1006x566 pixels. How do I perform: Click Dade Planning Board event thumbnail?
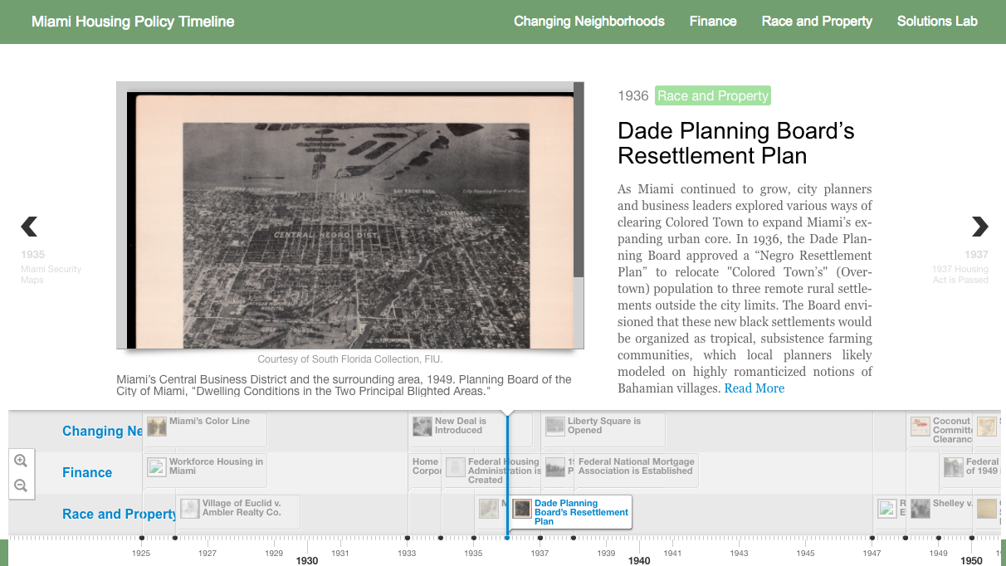[522, 509]
